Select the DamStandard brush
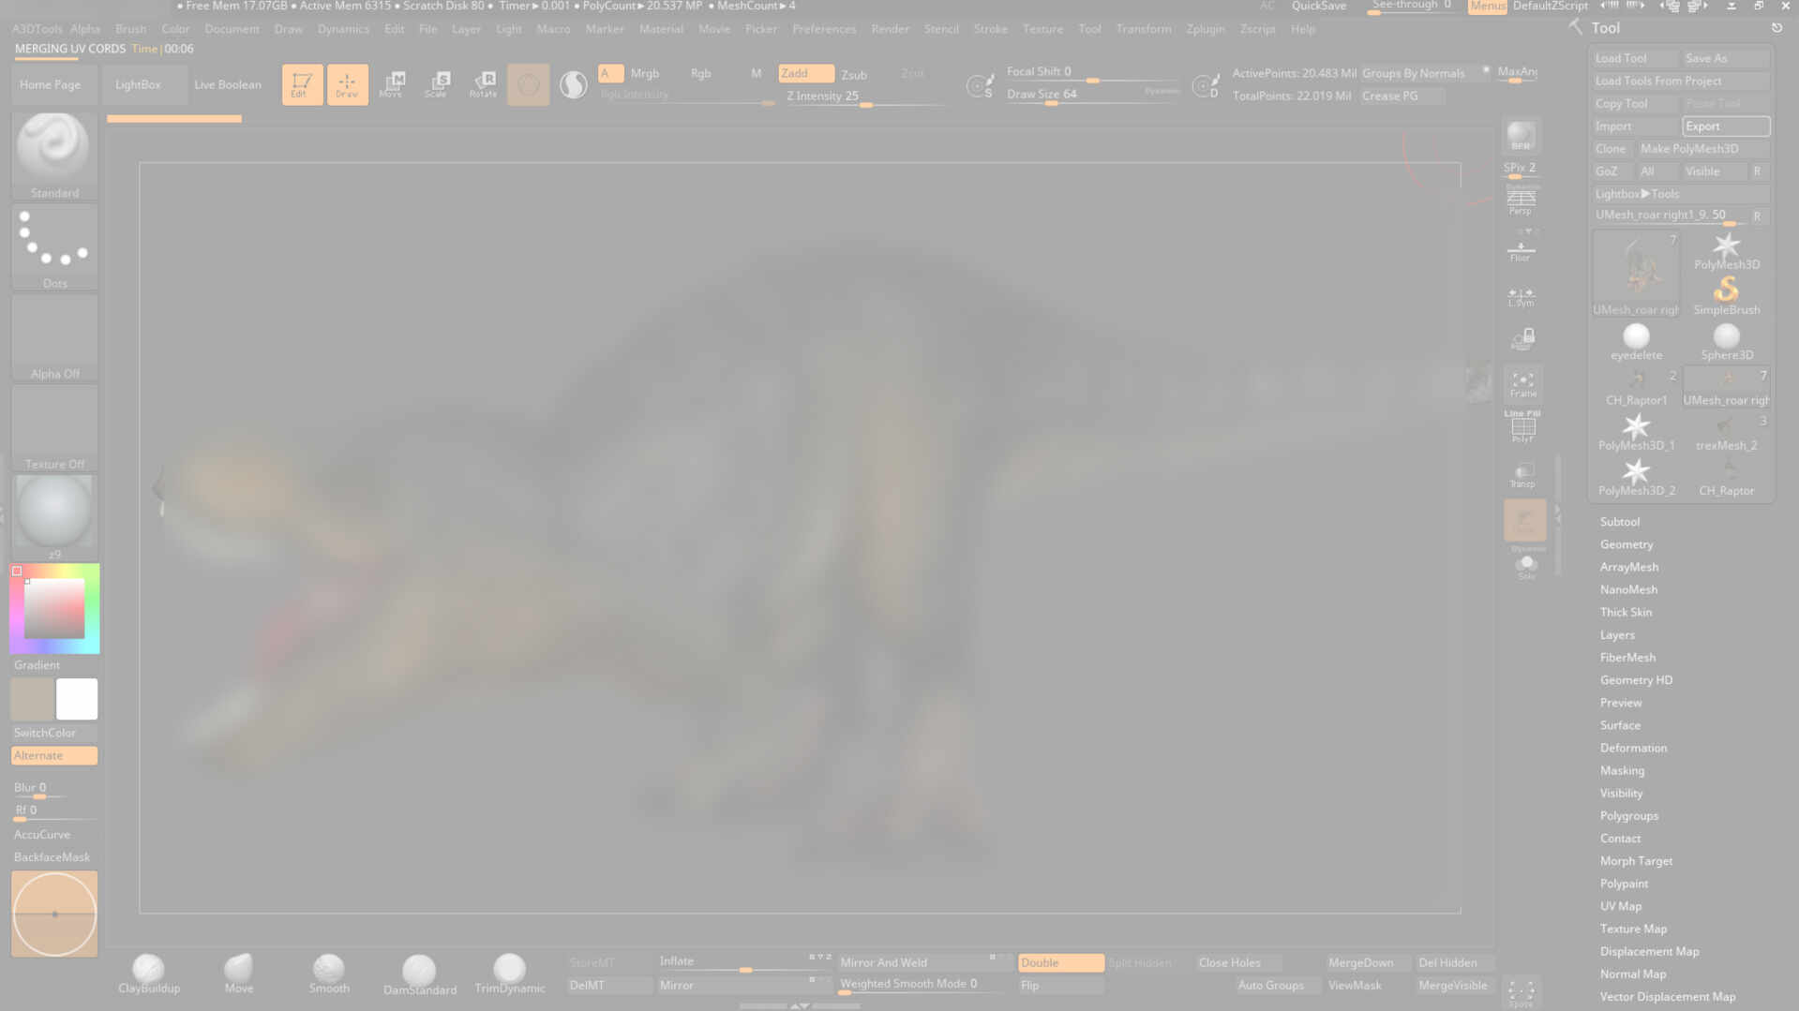This screenshot has height=1011, width=1799. pos(419,971)
